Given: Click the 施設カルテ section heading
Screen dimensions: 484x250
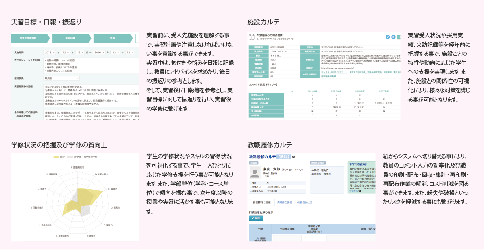Looking at the screenshot, I should pyautogui.click(x=264, y=22).
